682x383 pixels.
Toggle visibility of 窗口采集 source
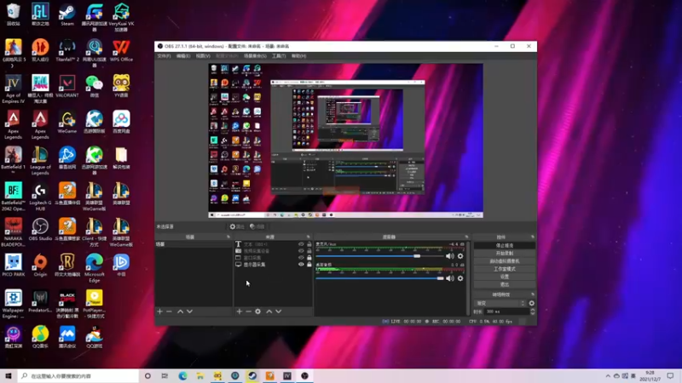301,258
